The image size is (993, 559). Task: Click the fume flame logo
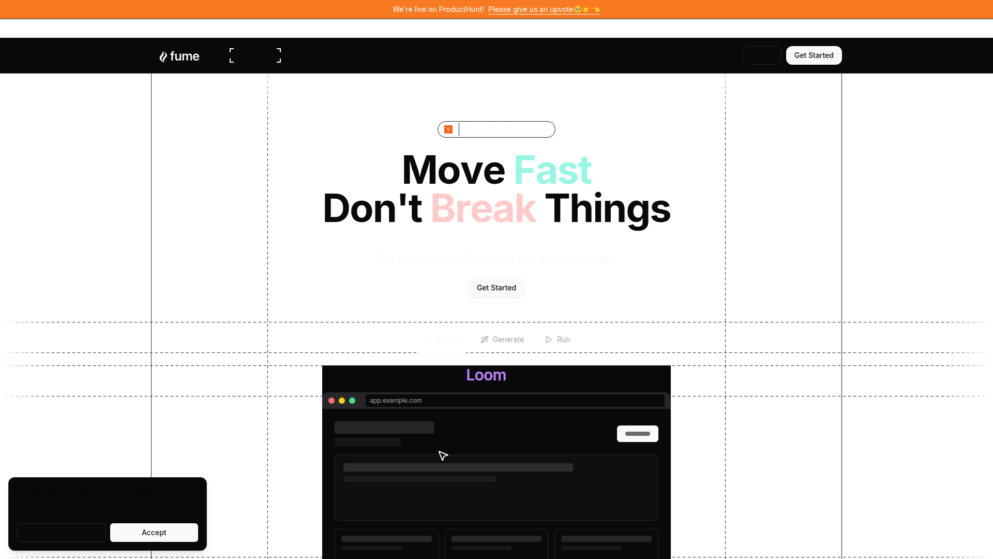coord(163,56)
